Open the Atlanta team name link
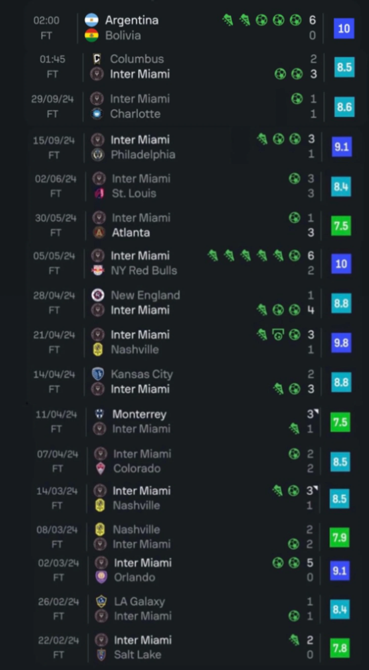The image size is (369, 670). [x=131, y=232]
